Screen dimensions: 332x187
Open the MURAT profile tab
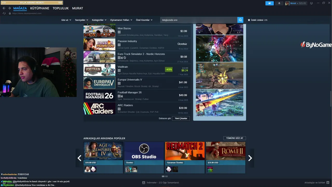(78, 8)
